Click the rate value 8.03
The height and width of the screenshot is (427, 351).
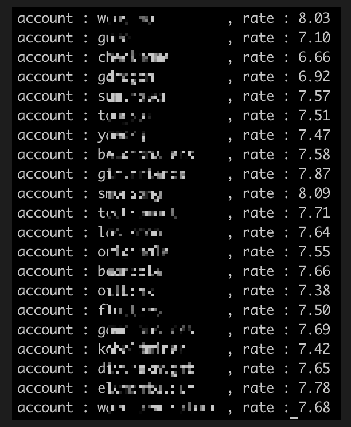pos(314,18)
